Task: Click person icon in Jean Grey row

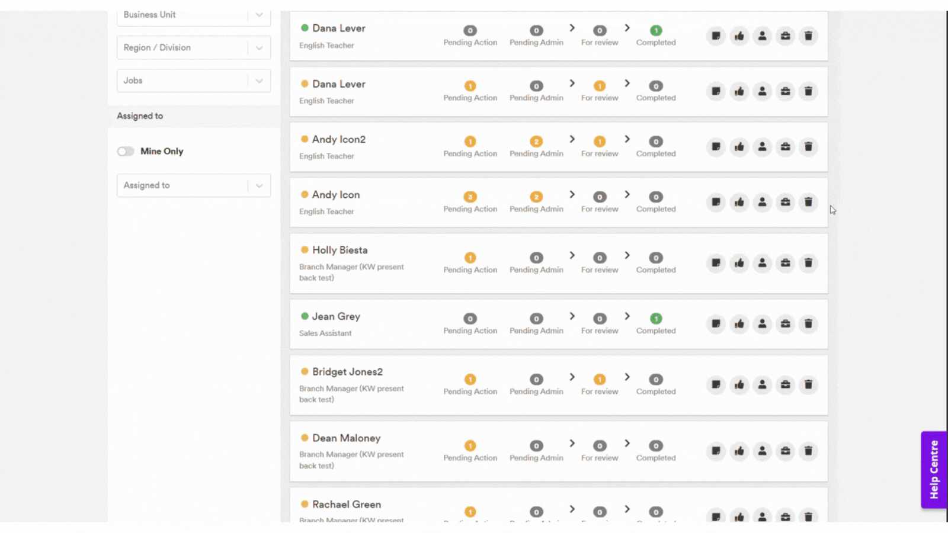Action: (x=763, y=324)
